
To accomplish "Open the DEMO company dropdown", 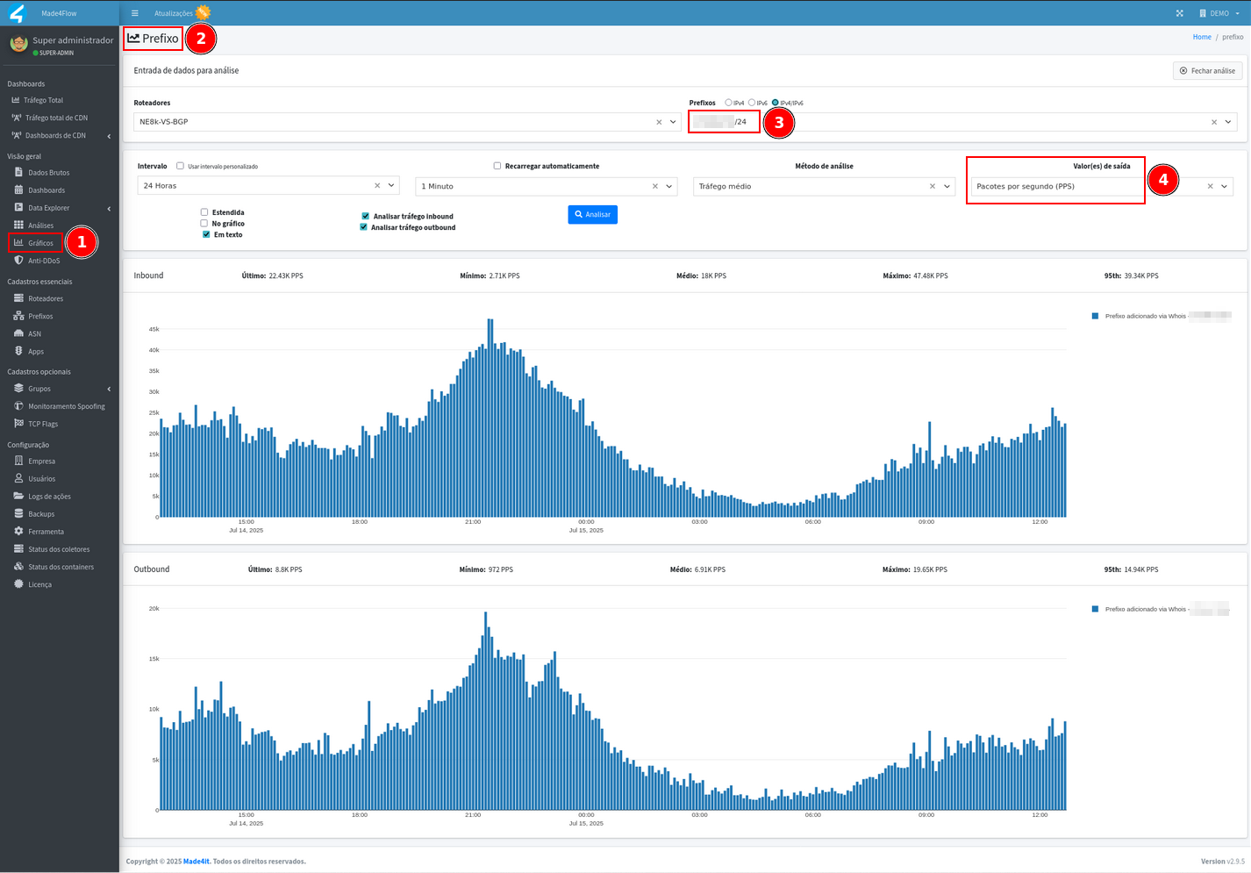I will point(1220,13).
